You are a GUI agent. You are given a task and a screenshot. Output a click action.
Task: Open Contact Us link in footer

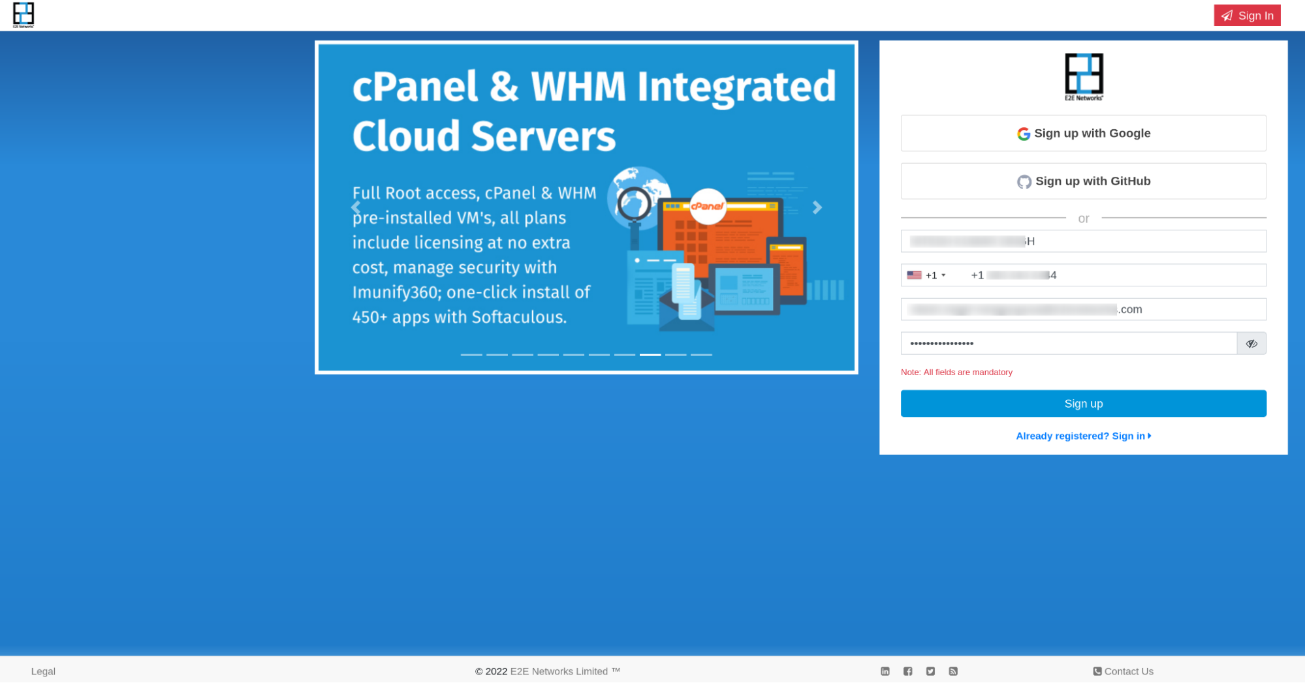(x=1123, y=671)
